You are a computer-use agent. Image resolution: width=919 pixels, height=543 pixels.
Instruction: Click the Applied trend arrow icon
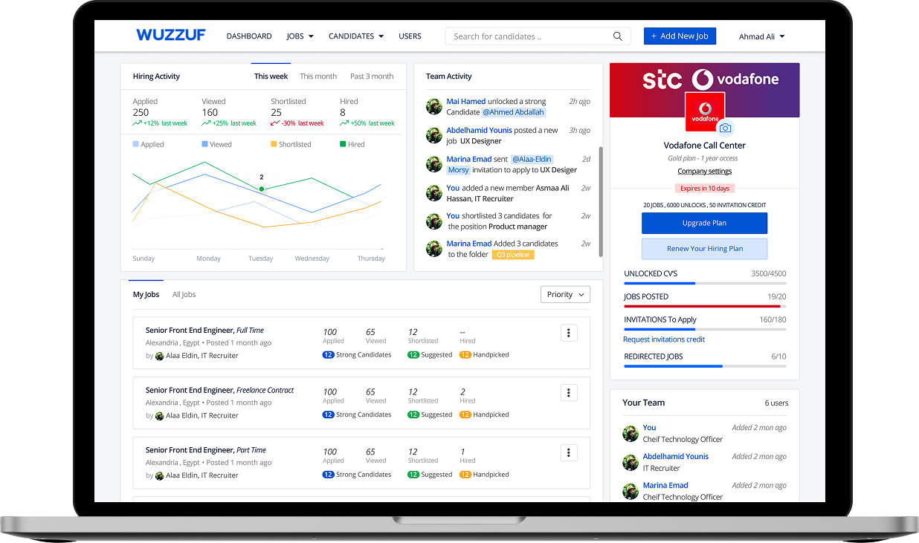point(138,123)
